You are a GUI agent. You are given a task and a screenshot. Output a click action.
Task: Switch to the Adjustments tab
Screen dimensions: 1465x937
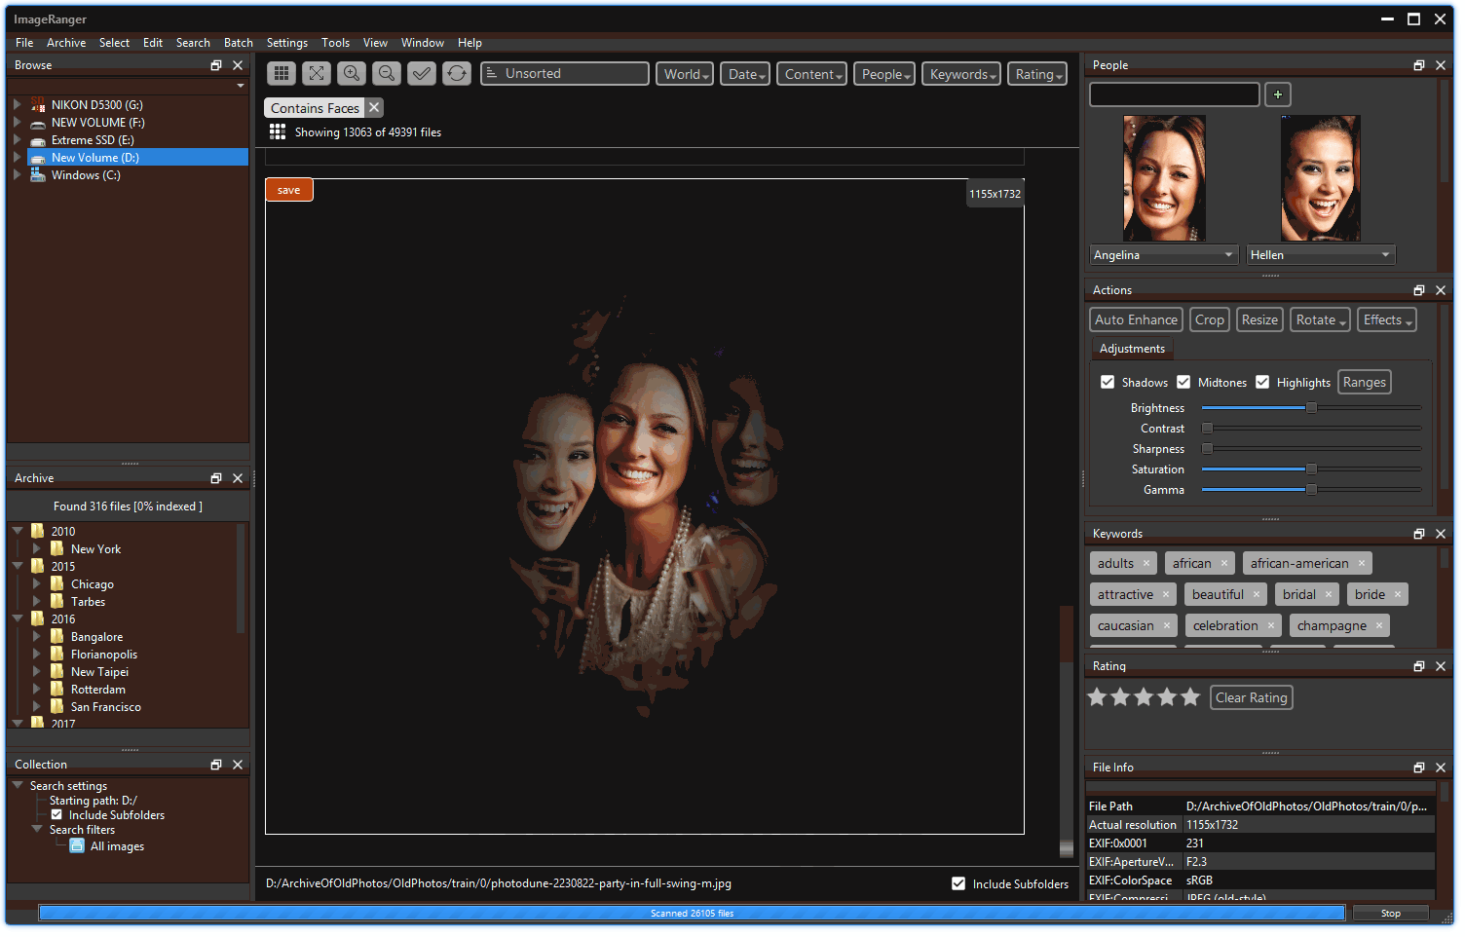pos(1132,348)
